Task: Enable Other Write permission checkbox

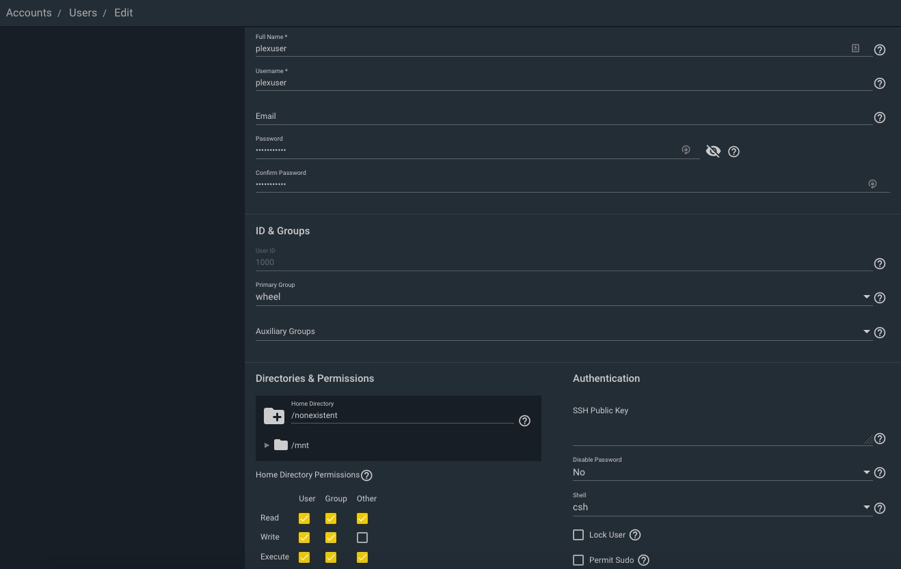Action: coord(362,538)
